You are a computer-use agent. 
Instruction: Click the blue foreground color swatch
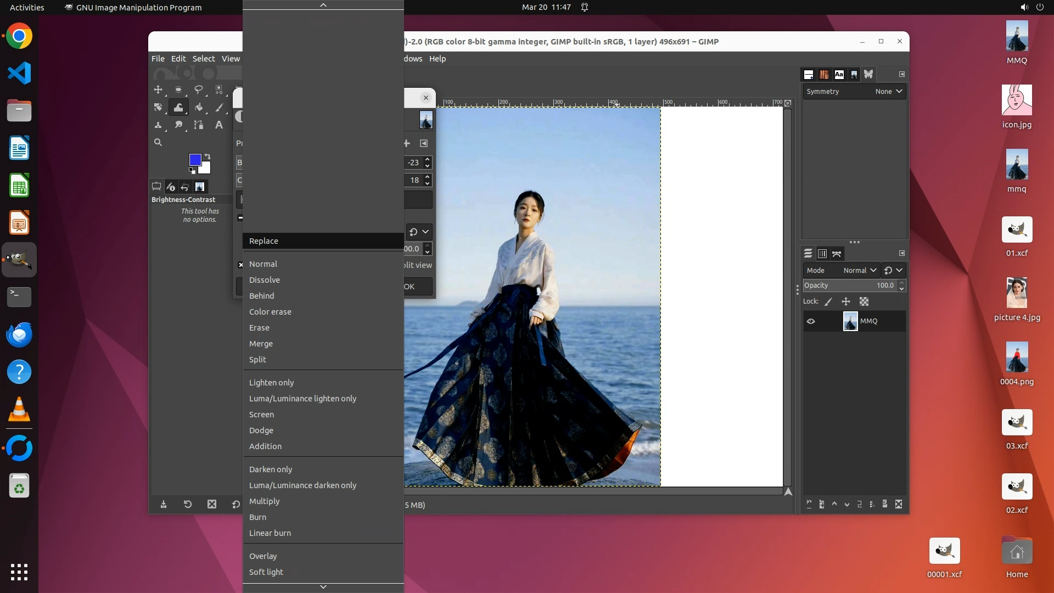click(x=194, y=159)
